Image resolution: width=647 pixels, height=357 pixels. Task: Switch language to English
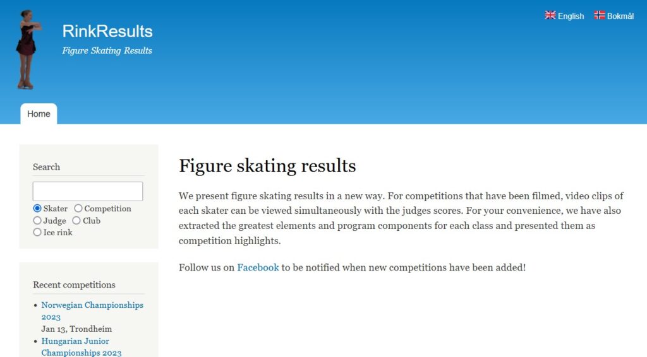point(571,16)
